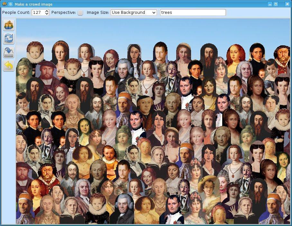Open the window menu crowd icon in title bar

(4, 4)
